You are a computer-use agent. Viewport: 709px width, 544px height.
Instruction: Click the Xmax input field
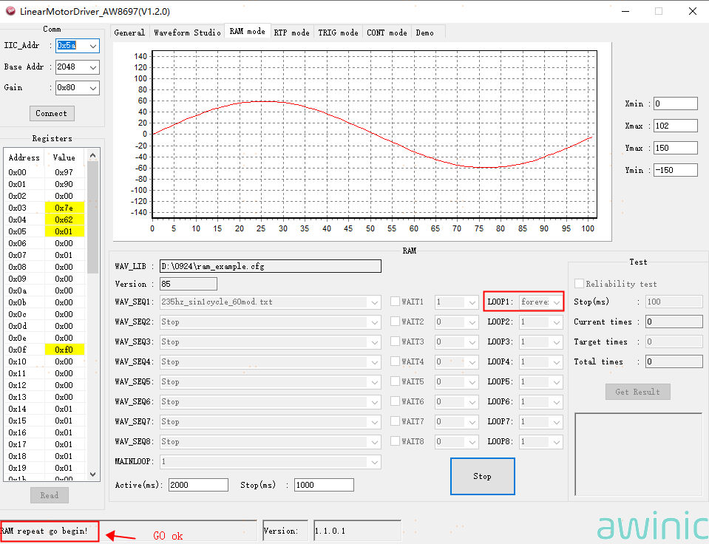pos(676,126)
